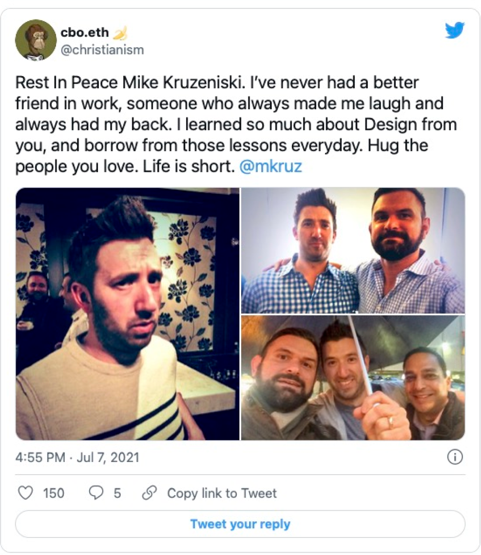This screenshot has width=481, height=555.
Task: Select the Copy link to Tweet text
Action: pos(222,493)
